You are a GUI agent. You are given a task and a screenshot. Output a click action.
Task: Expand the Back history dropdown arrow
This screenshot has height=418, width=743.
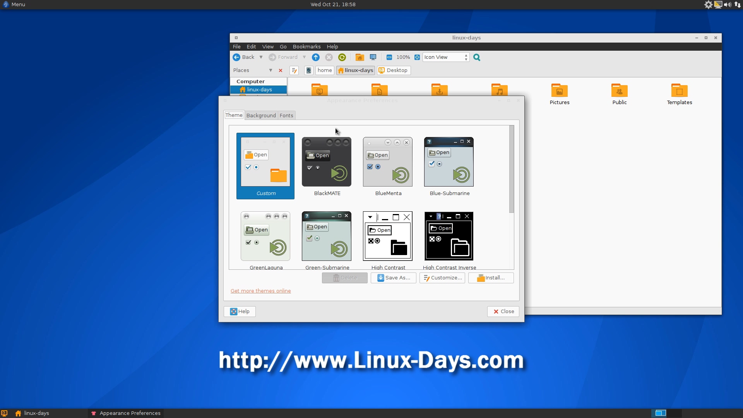[261, 57]
